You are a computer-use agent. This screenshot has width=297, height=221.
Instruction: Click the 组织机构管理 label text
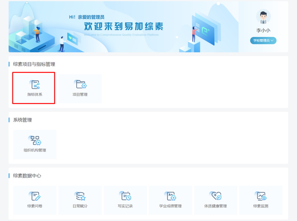(35, 150)
